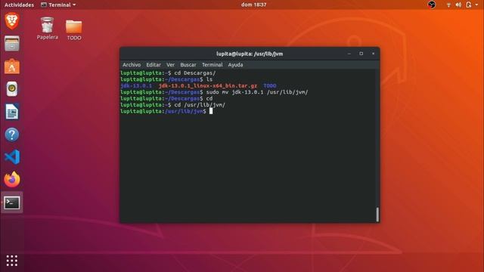Launch LibreOffice Writer from the dock
The width and height of the screenshot is (484, 272).
(x=12, y=112)
